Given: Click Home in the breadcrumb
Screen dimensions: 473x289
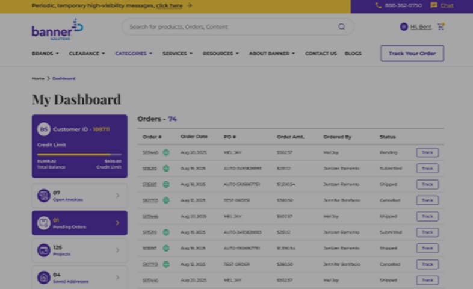Looking at the screenshot, I should (38, 79).
